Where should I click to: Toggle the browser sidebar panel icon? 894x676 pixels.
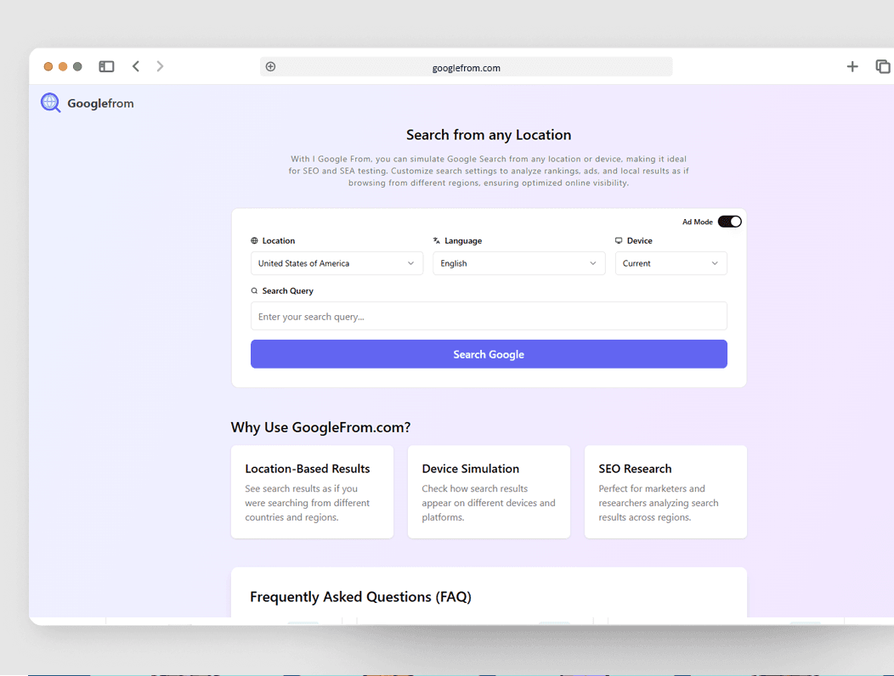pyautogui.click(x=106, y=66)
